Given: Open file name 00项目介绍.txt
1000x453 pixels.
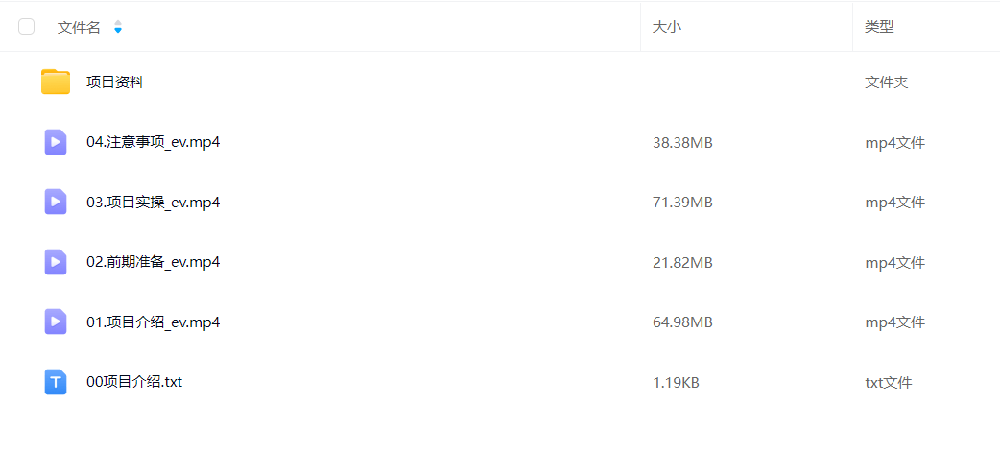Looking at the screenshot, I should pos(134,382).
